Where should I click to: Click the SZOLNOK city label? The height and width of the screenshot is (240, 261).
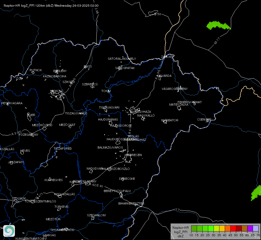tap(19, 198)
